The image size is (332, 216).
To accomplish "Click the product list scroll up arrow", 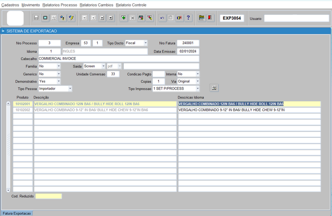I will point(8,104).
